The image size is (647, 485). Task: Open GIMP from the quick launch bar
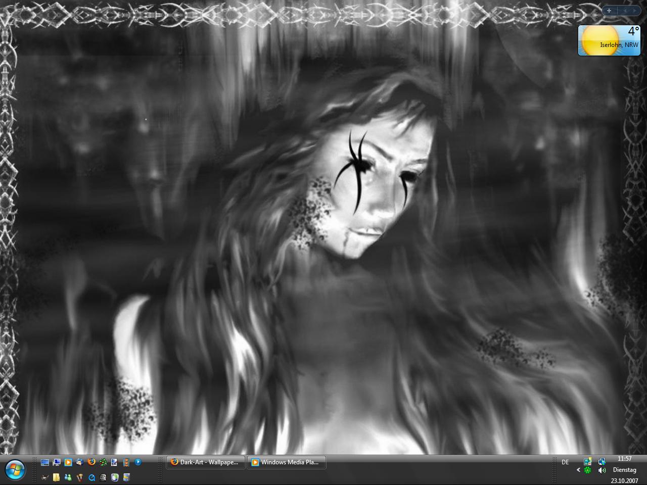[x=45, y=477]
